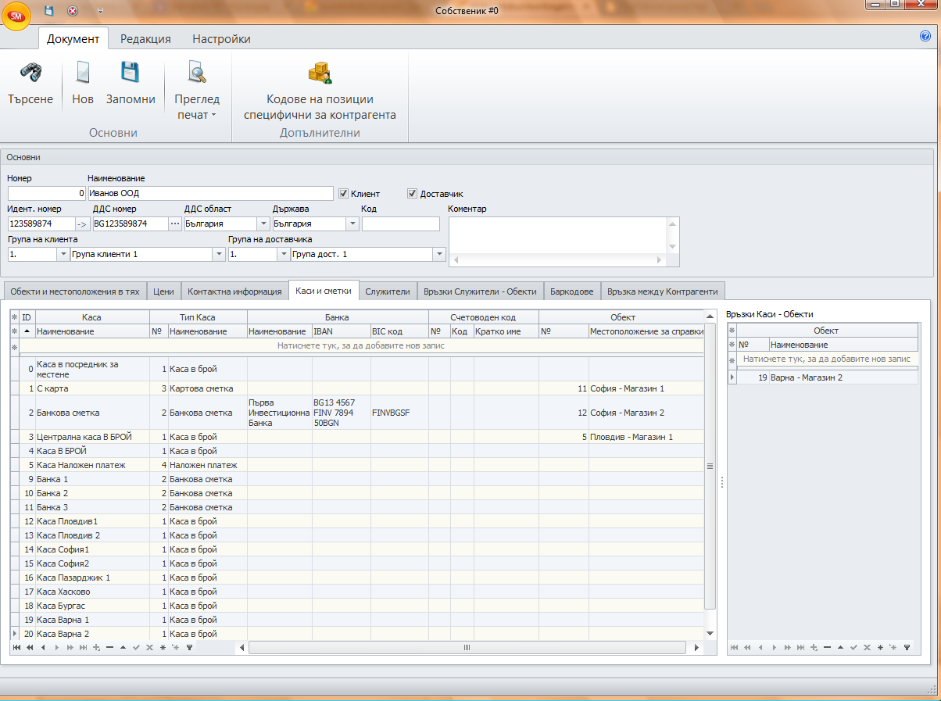Toggle the Доставчик checkbox
Viewport: 941px width, 701px height.
412,193
